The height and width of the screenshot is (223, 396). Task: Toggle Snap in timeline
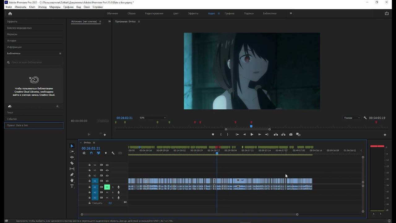[91, 153]
